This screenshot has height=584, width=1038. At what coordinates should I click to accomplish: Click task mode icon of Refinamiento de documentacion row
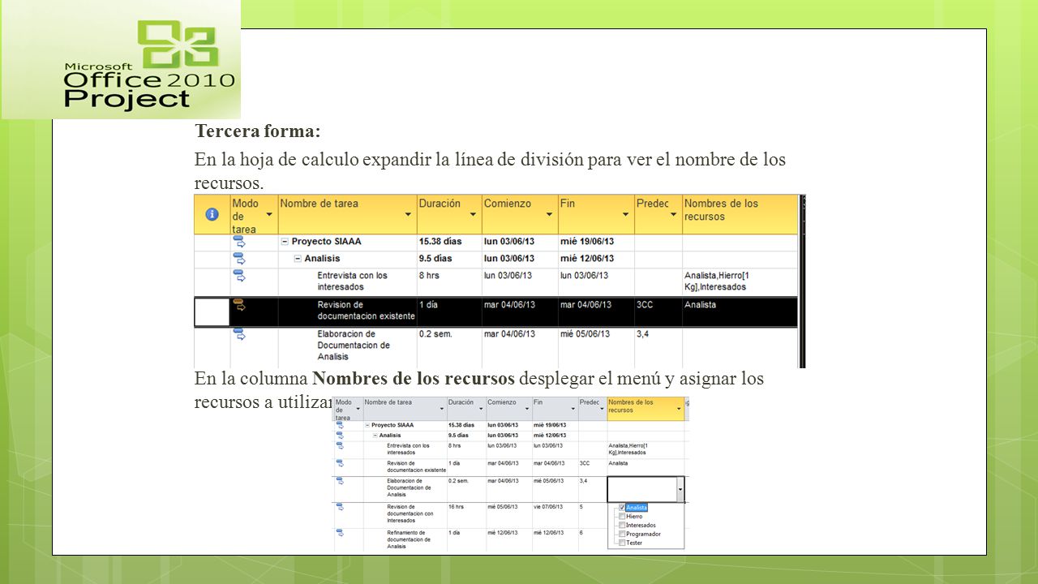click(x=340, y=533)
